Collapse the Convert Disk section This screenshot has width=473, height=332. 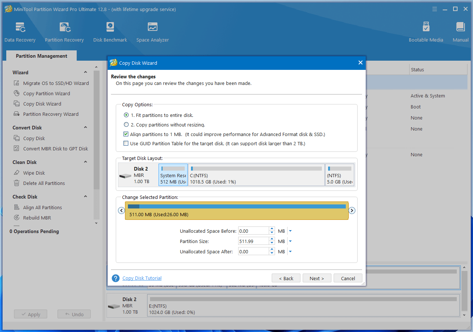[x=86, y=128]
